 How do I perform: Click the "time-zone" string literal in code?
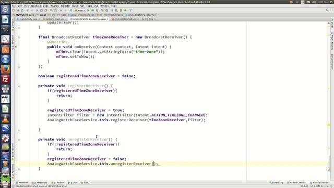click(x=146, y=52)
